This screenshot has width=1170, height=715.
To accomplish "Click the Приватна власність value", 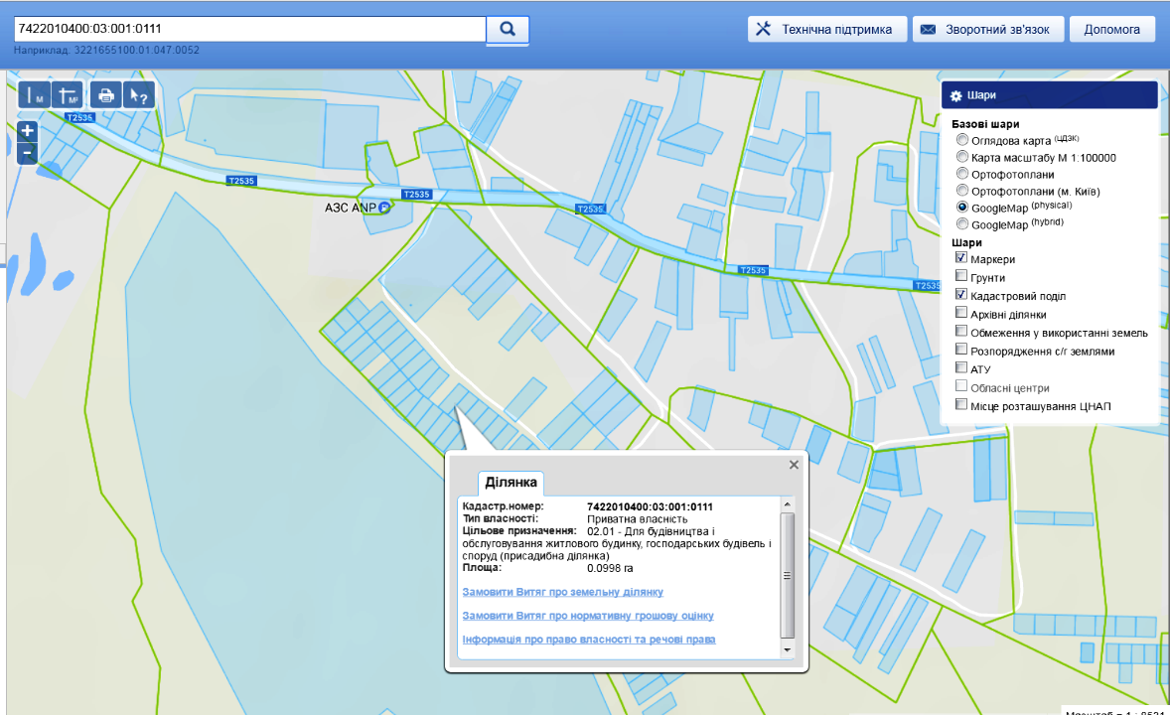I will pyautogui.click(x=638, y=518).
